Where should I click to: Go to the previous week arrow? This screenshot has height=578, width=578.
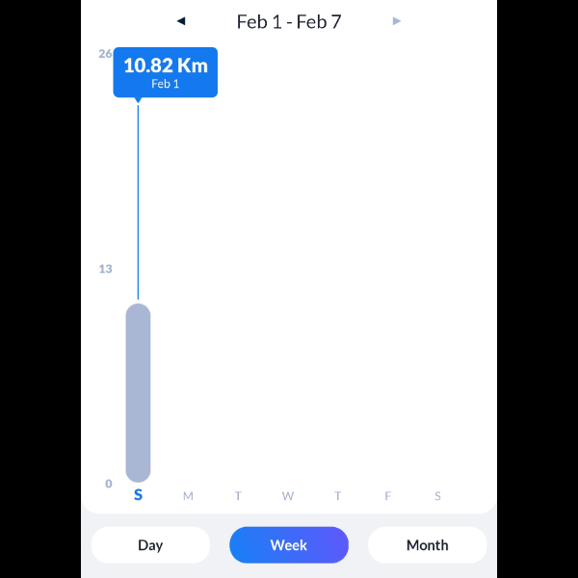click(x=181, y=21)
